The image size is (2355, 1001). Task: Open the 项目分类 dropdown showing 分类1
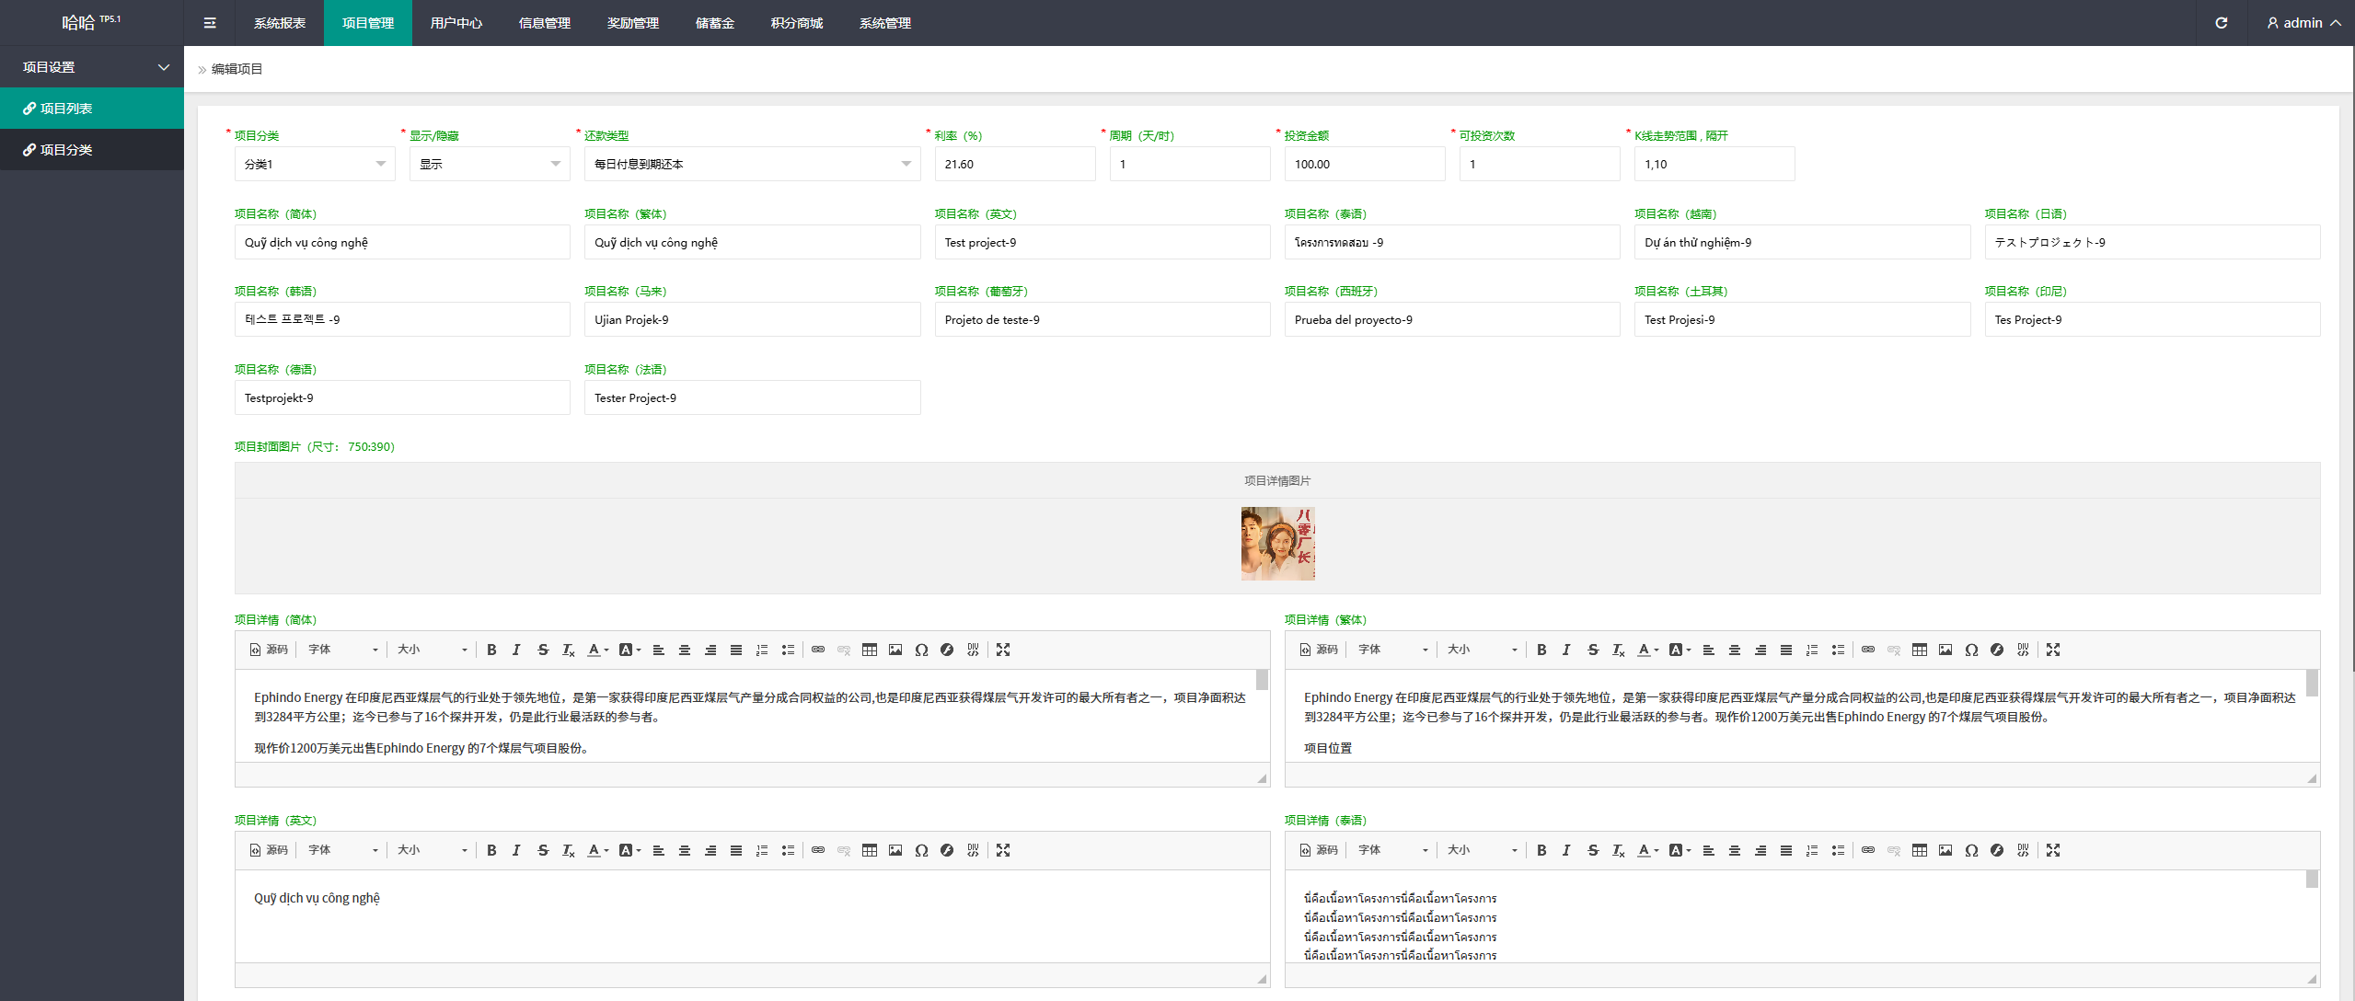point(315,164)
